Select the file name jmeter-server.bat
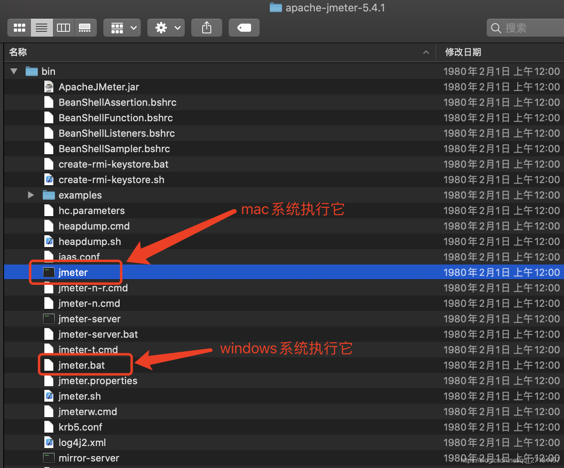 tap(98, 334)
